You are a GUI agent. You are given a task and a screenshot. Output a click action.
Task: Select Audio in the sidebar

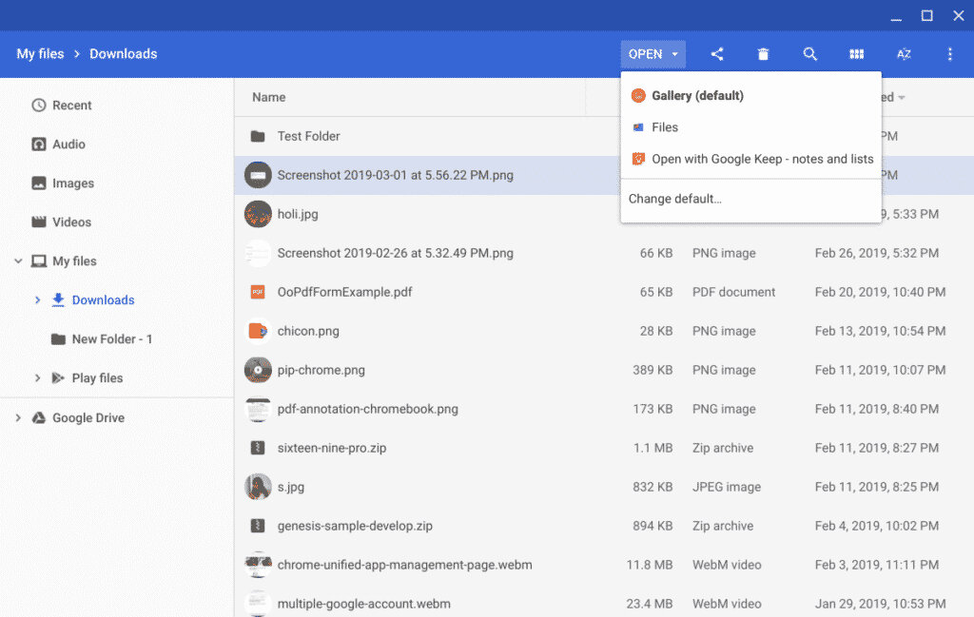[68, 144]
